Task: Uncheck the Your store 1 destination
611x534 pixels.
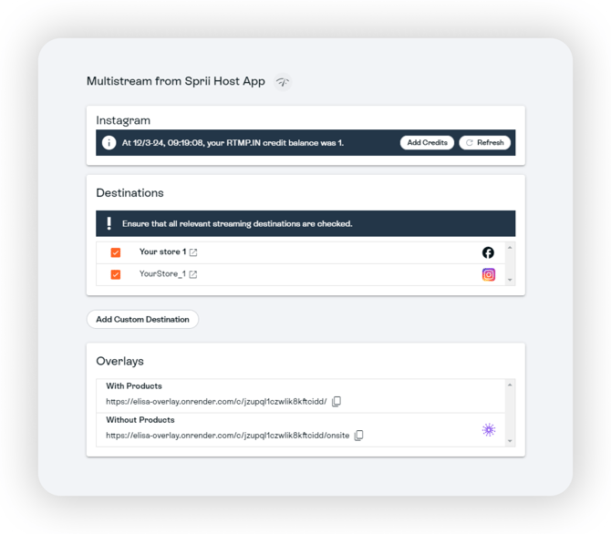Action: pos(116,252)
